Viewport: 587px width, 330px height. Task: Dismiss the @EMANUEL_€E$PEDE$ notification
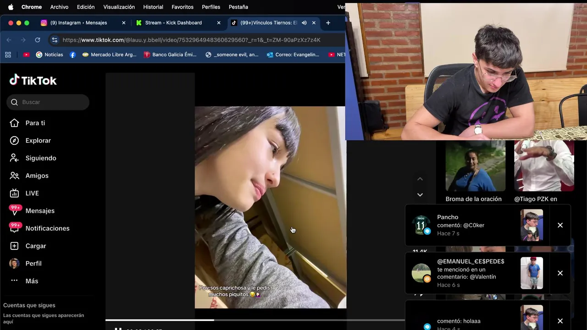[x=560, y=273]
